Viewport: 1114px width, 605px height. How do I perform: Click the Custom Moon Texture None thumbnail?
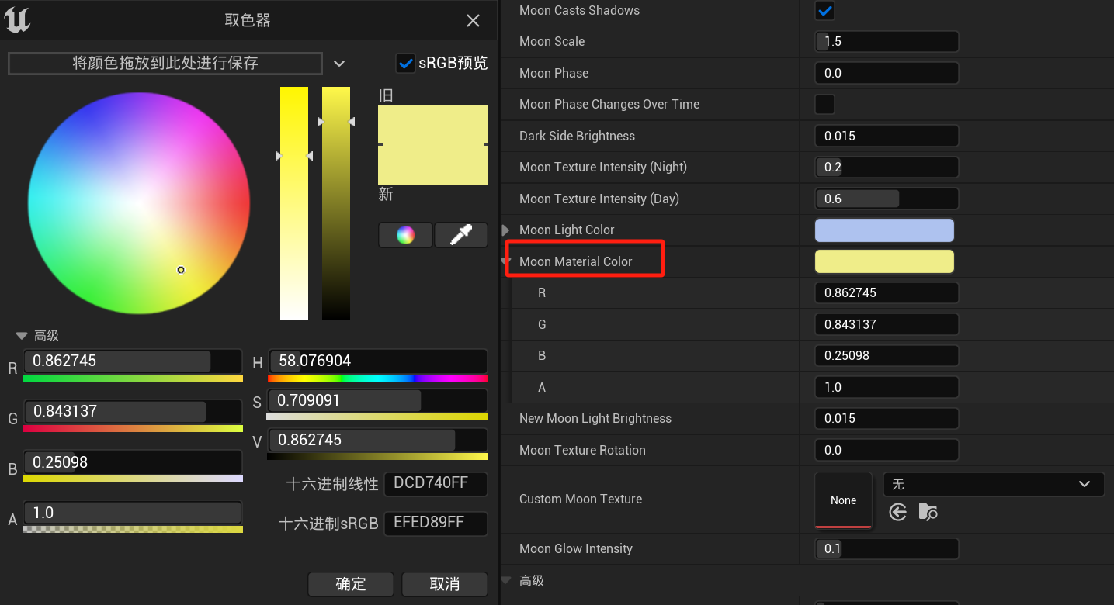point(843,500)
